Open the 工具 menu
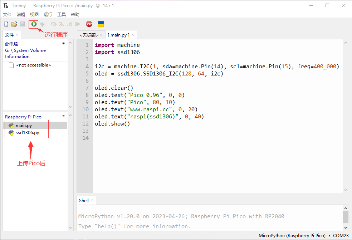352x240 pixels. [x=62, y=14]
